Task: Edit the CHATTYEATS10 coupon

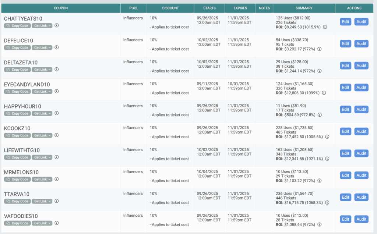Action: (345, 22)
